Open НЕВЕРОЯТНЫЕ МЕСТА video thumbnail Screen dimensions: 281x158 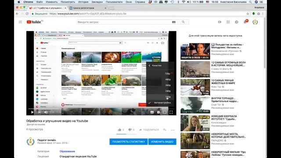coord(195,141)
